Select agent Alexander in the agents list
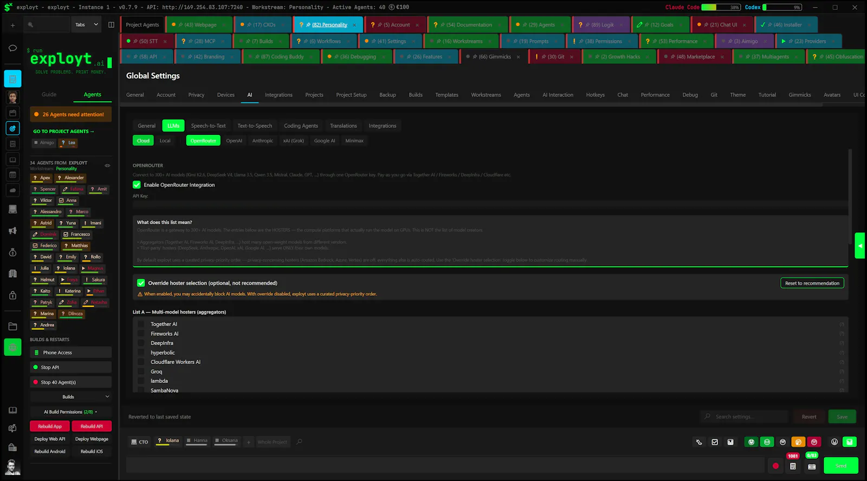The image size is (867, 481). tap(72, 178)
